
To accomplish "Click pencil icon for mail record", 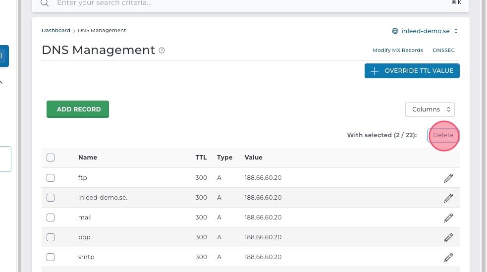I will [x=448, y=218].
